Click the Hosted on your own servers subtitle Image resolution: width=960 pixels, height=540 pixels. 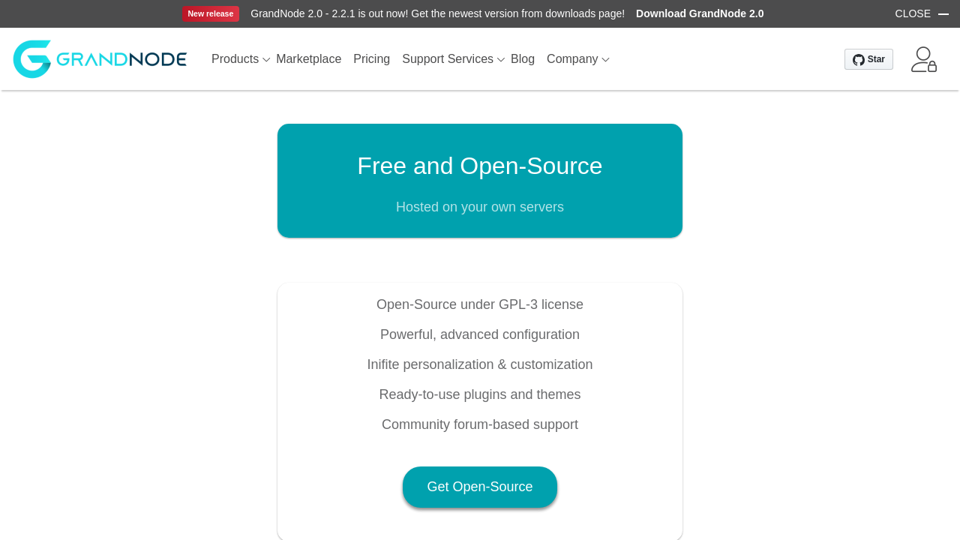pos(480,207)
